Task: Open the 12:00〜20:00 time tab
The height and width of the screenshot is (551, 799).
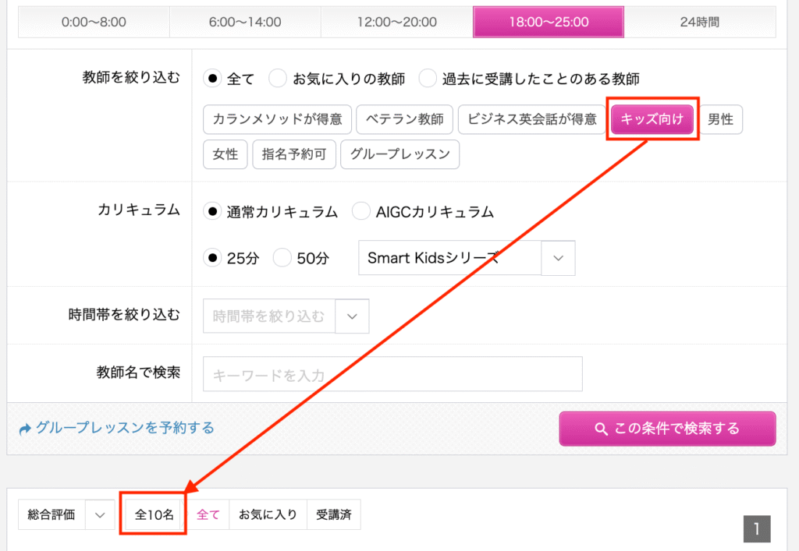Action: 396,22
